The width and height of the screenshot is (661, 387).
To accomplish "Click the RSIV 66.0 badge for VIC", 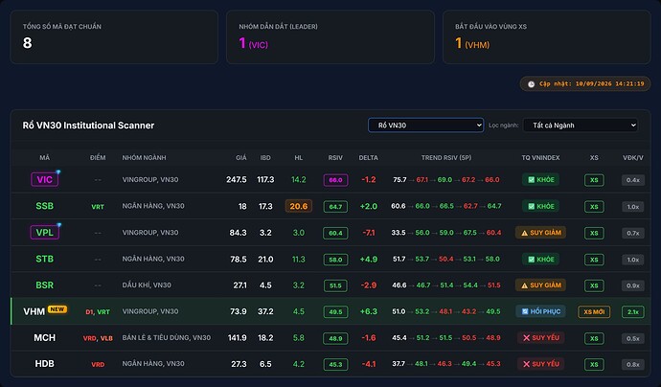I will coord(335,180).
